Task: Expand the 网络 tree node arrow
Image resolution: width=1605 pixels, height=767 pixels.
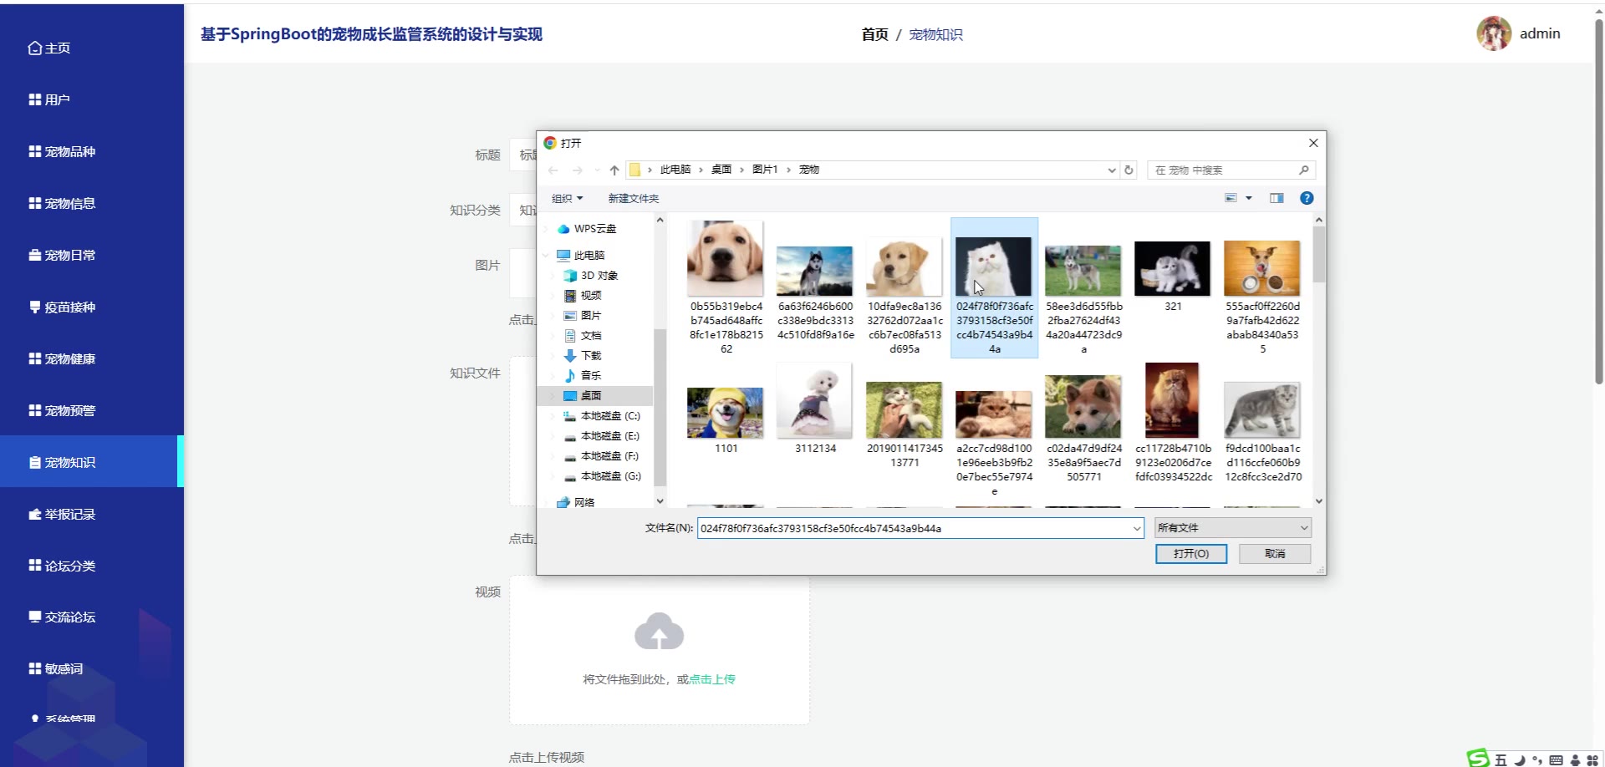Action: (546, 503)
